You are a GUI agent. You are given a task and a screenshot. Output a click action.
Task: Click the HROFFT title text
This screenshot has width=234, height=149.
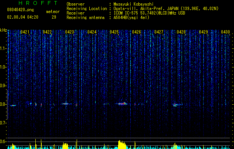(38, 3)
